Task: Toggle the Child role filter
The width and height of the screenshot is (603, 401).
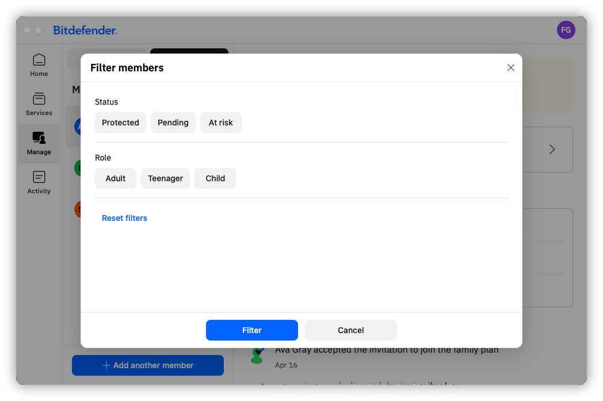Action: pyautogui.click(x=215, y=178)
